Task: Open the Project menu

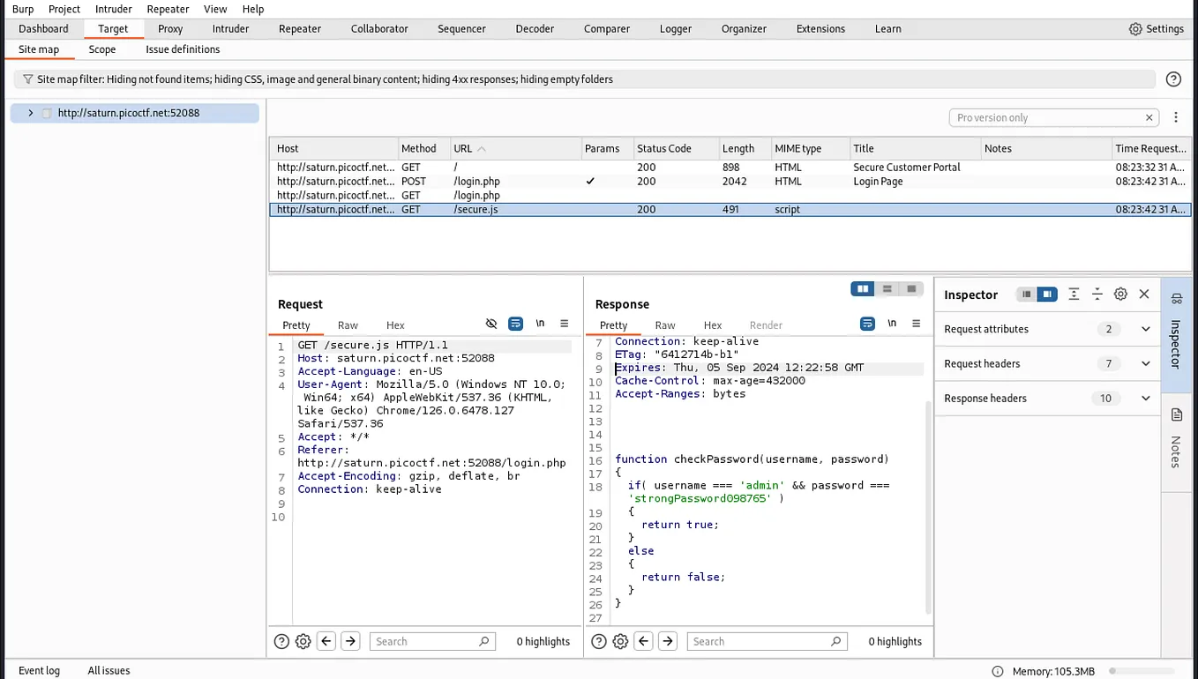Action: [x=63, y=9]
